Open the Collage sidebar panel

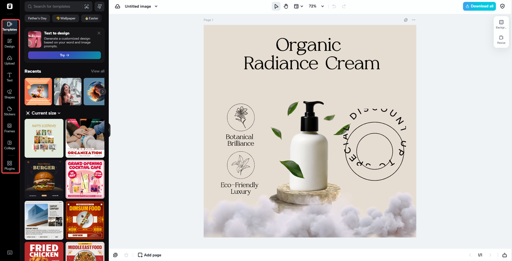pyautogui.click(x=10, y=145)
